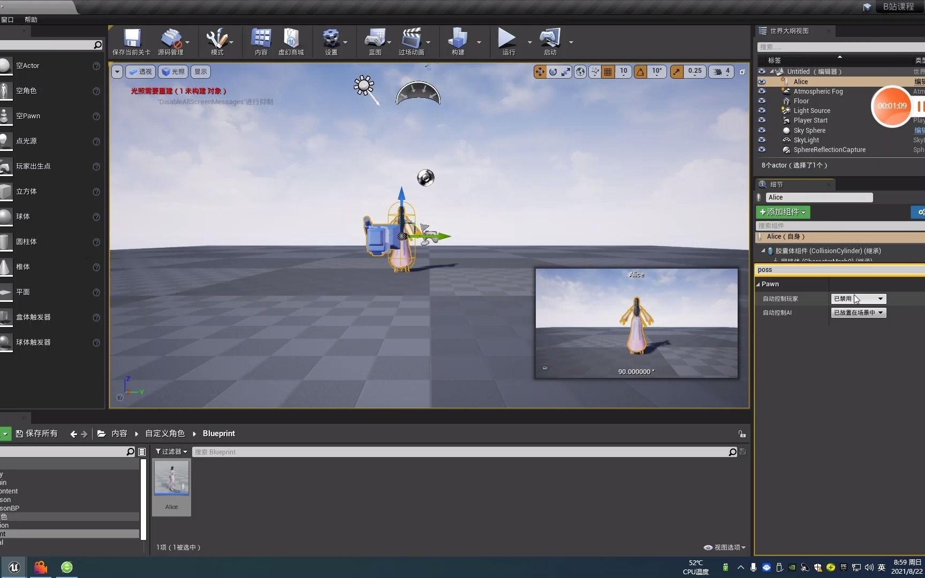This screenshot has height=578, width=925.
Task: Open the 添加组件 add component dropdown
Action: [783, 212]
